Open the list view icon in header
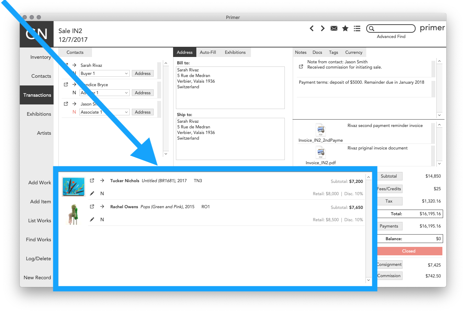Screen dimensions: 466x313 click(357, 28)
